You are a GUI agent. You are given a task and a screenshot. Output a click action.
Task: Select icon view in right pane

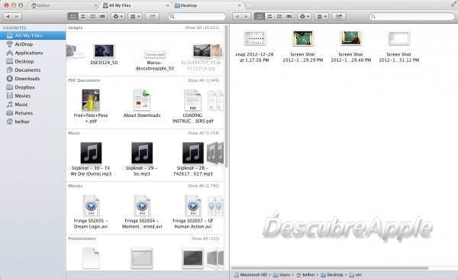260,16
